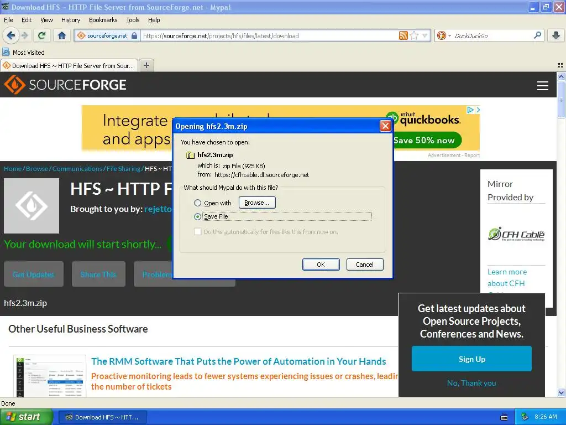Open the History menu
The height and width of the screenshot is (425, 566).
tap(70, 20)
